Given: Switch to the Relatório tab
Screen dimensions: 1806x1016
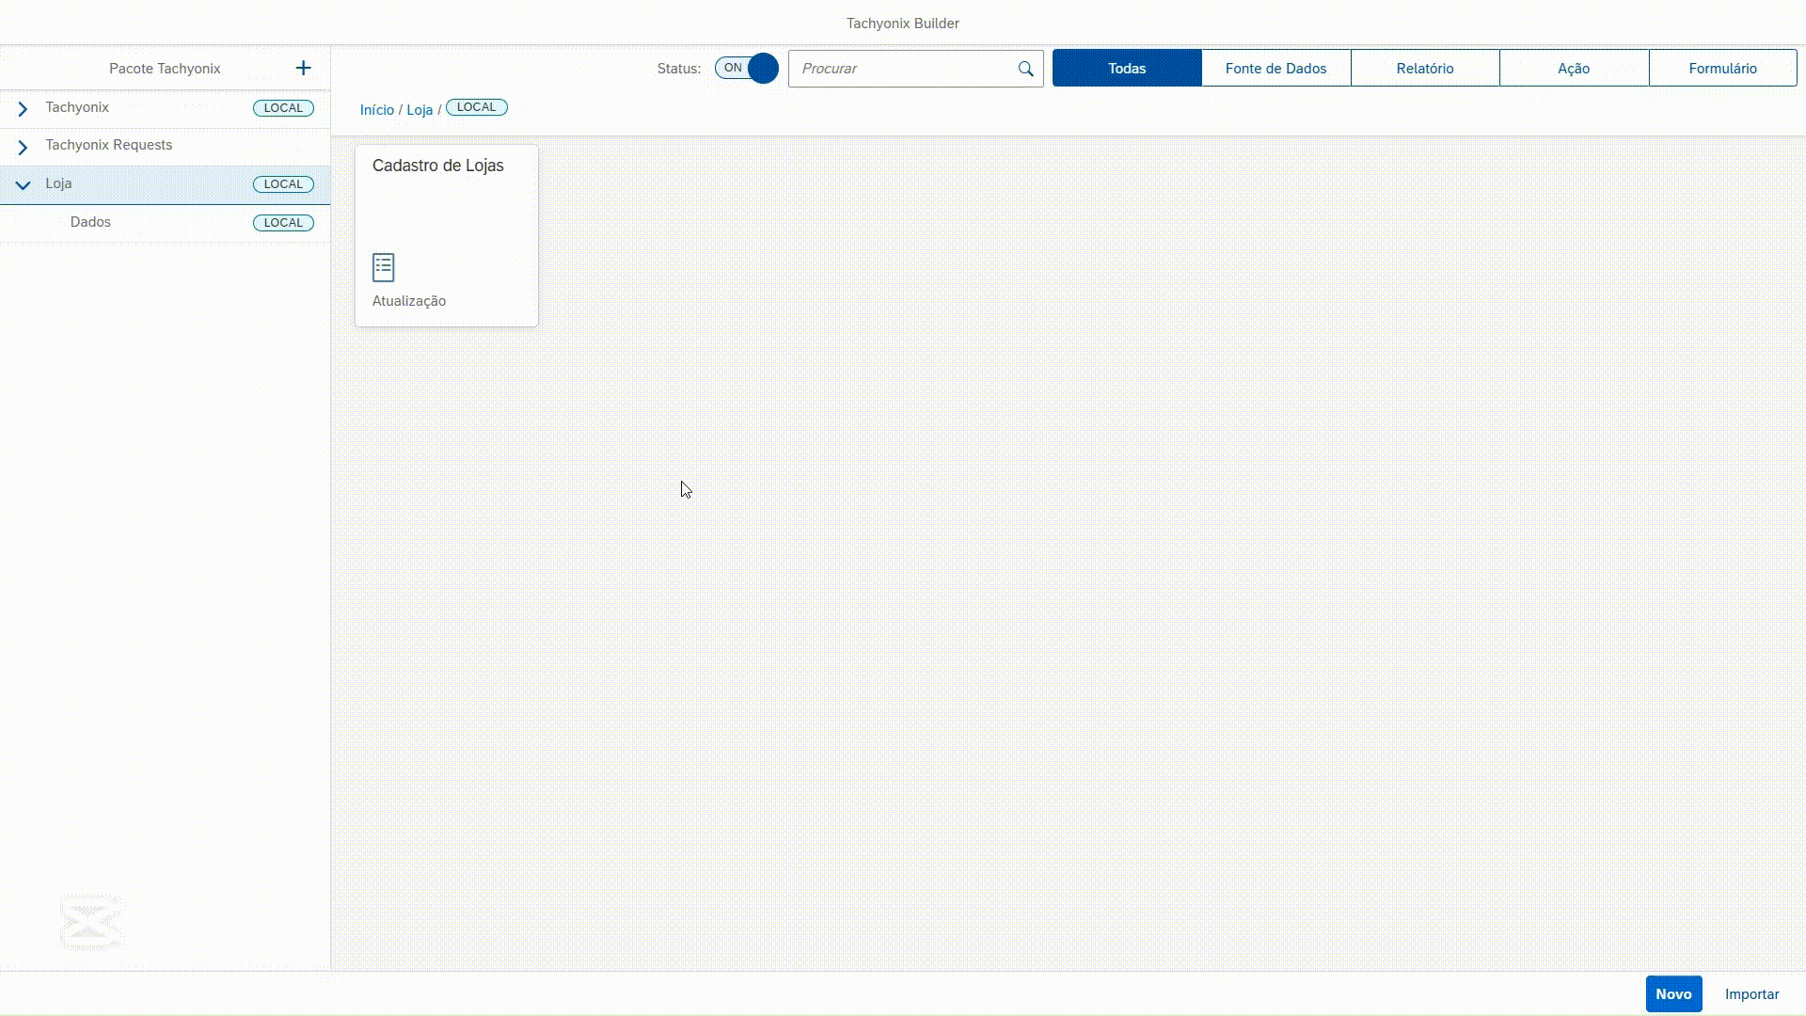Looking at the screenshot, I should click(1424, 68).
